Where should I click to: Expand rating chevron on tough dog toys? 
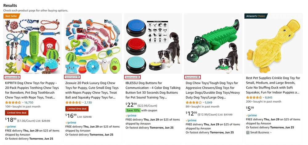coord(203,103)
